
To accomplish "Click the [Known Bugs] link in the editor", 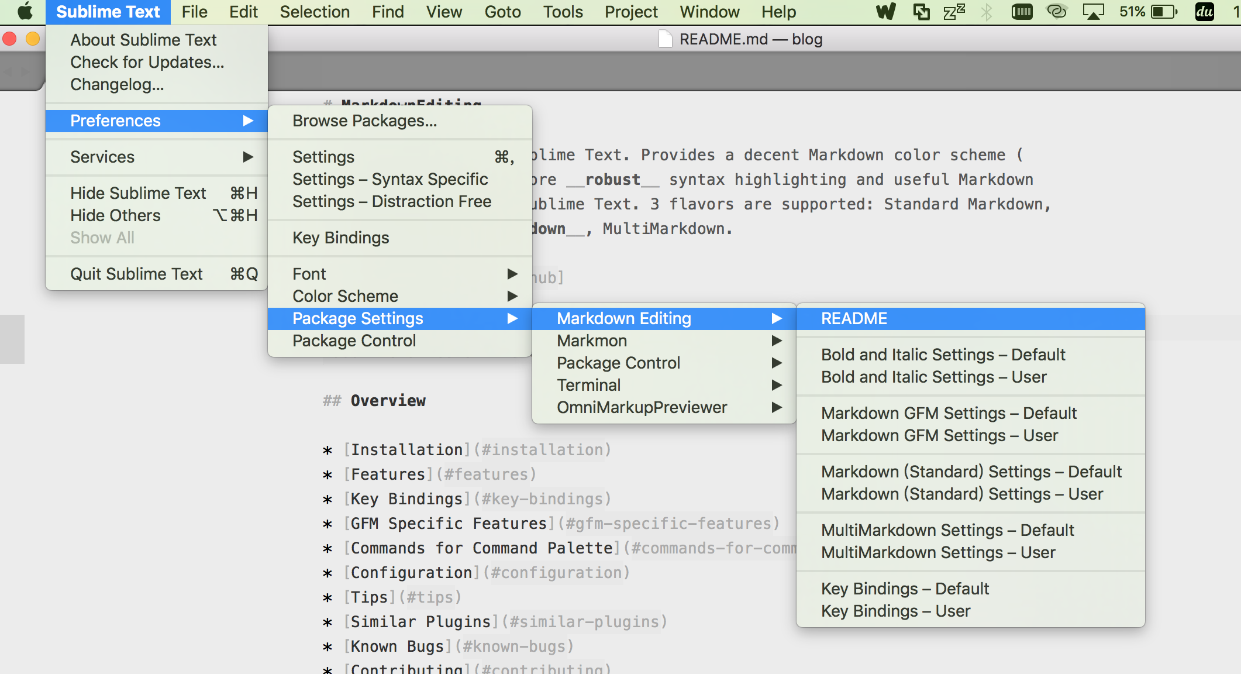I will pos(398,646).
